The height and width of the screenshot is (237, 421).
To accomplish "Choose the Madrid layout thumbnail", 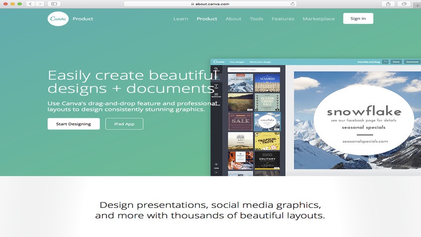I will click(267, 83).
